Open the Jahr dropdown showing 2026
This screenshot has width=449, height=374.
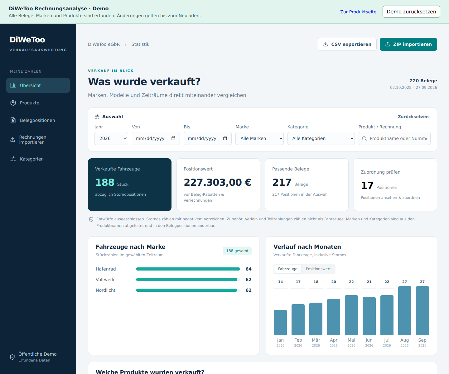pyautogui.click(x=111, y=138)
